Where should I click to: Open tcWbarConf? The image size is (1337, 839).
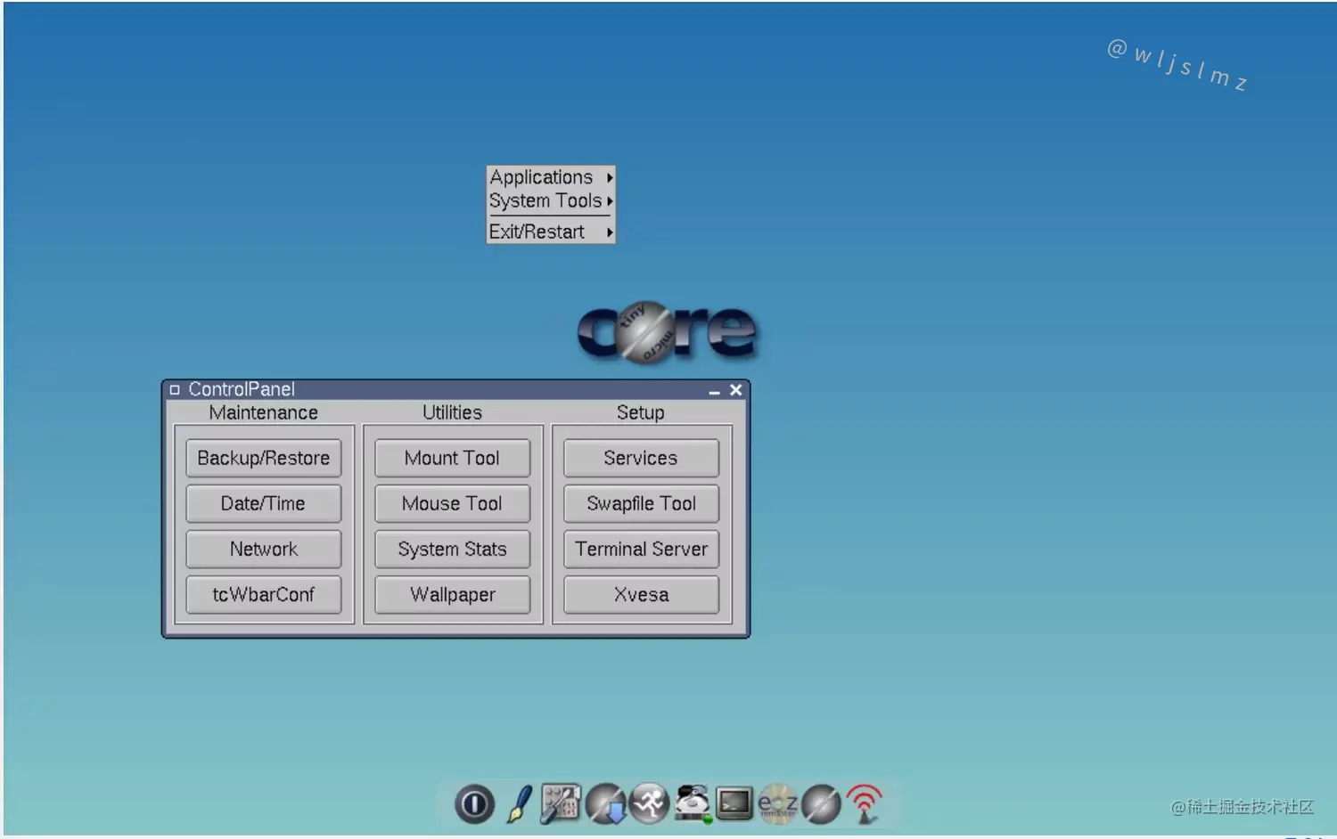click(x=264, y=594)
